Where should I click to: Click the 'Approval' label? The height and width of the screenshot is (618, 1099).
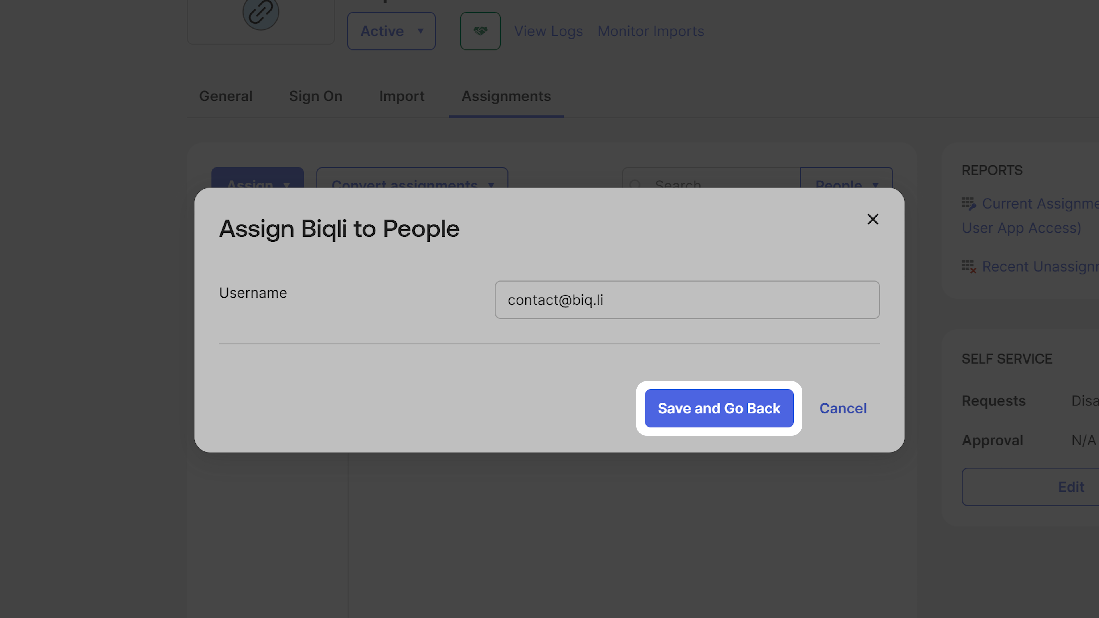[x=992, y=441]
